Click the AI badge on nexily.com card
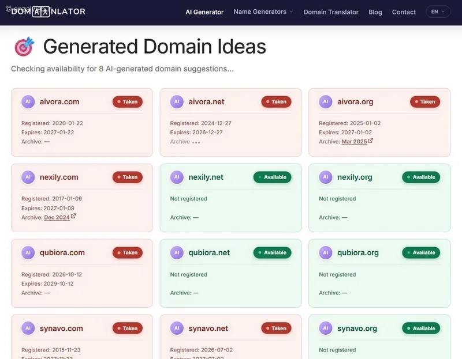This screenshot has height=359, width=462. click(28, 177)
